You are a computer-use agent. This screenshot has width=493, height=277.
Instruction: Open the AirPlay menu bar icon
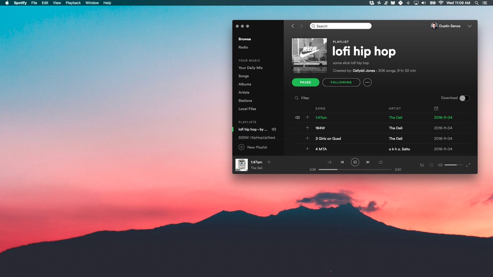point(416,3)
